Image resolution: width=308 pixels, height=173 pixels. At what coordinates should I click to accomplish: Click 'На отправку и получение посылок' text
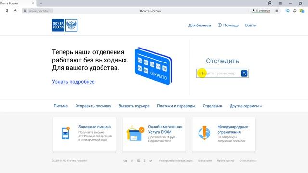coord(231,139)
